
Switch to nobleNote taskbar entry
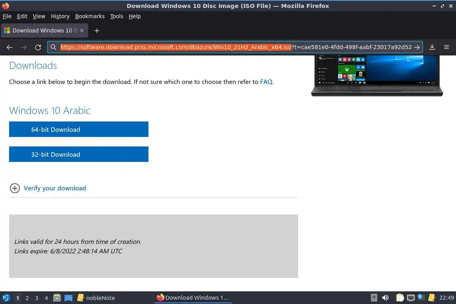pos(96,298)
